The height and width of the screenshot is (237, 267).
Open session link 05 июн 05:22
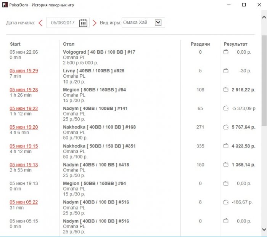(x=24, y=202)
